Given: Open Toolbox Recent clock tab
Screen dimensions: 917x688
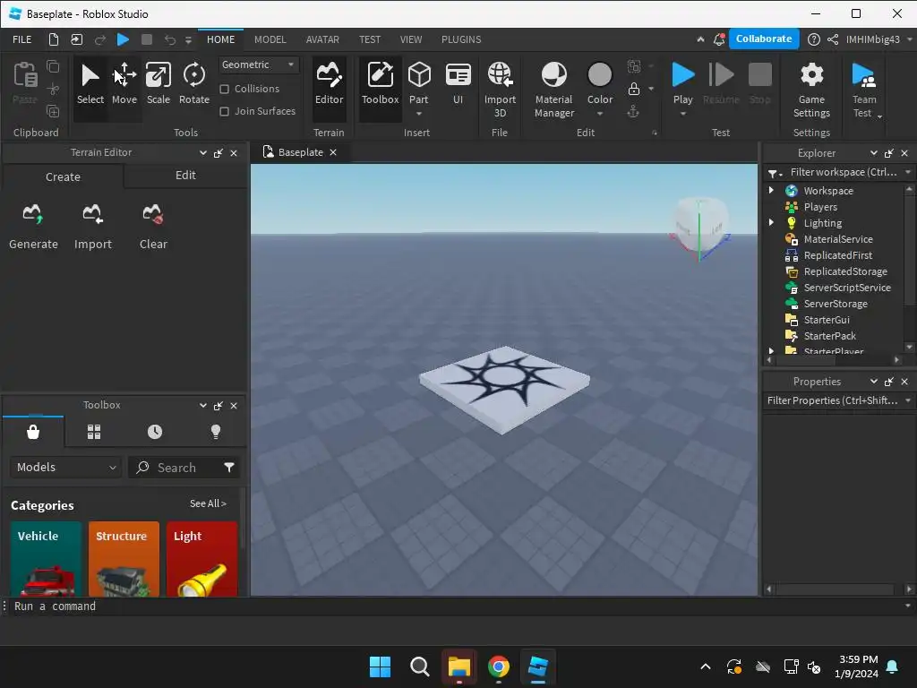Looking at the screenshot, I should tap(154, 432).
